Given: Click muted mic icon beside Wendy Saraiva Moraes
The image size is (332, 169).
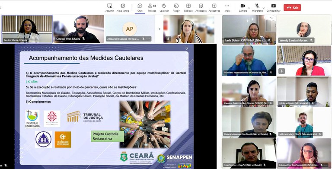Looking at the screenshot, I should [311, 40].
